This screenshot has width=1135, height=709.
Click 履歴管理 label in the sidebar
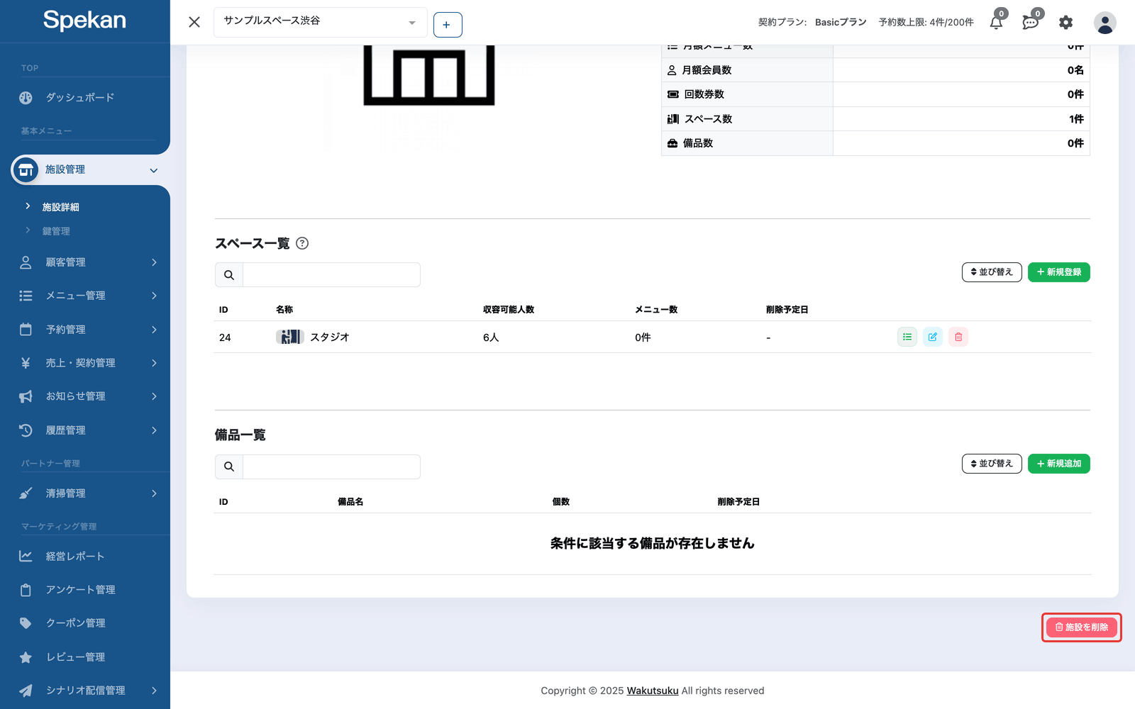pyautogui.click(x=66, y=430)
